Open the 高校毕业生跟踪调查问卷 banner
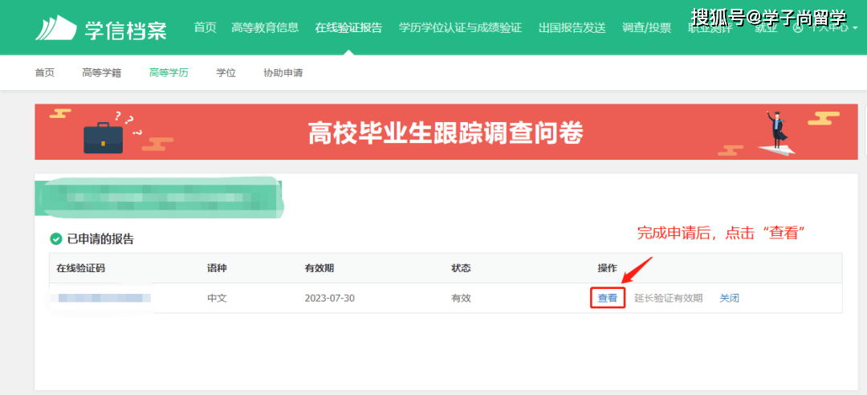 [x=445, y=132]
